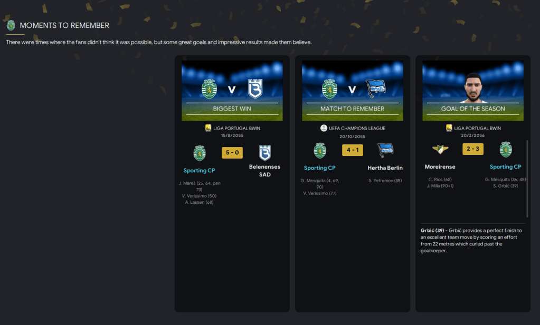Click UEFA Champions League ball icon
Screen dimensions: 540x325
[324, 128]
